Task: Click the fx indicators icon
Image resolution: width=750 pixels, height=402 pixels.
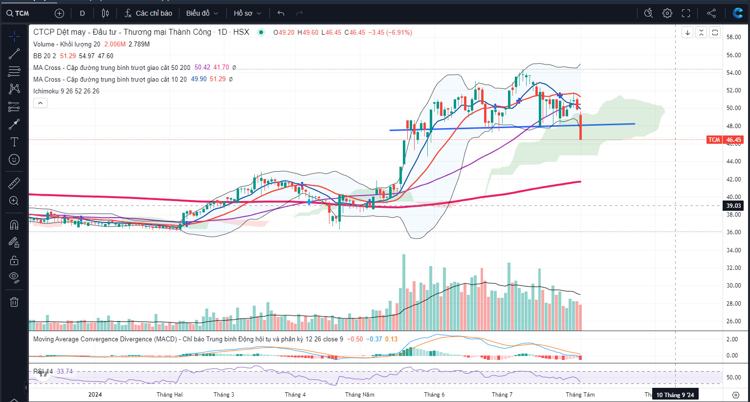Action: point(128,13)
